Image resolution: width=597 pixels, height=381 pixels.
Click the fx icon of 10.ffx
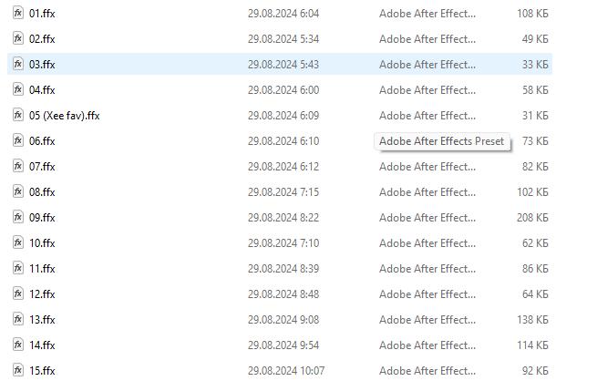pos(18,242)
